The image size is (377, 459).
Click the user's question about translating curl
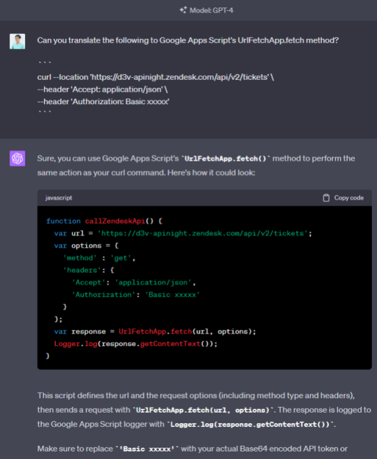(x=188, y=41)
